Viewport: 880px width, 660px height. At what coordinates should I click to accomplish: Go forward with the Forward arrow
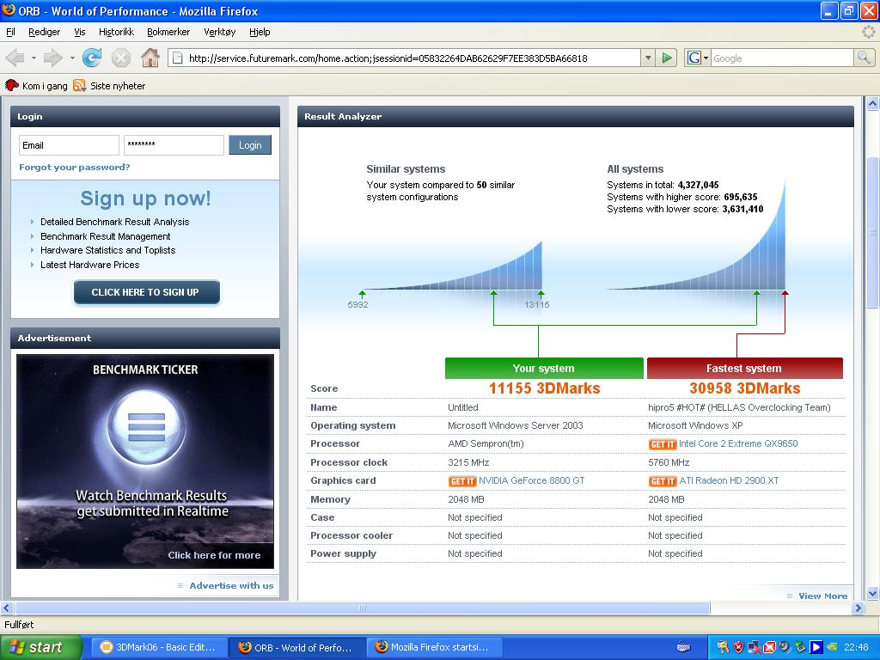pos(52,58)
